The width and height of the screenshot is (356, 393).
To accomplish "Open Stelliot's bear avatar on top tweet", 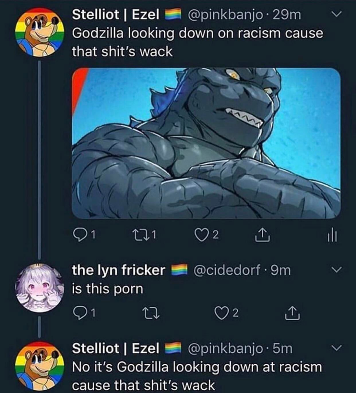I will (40, 32).
